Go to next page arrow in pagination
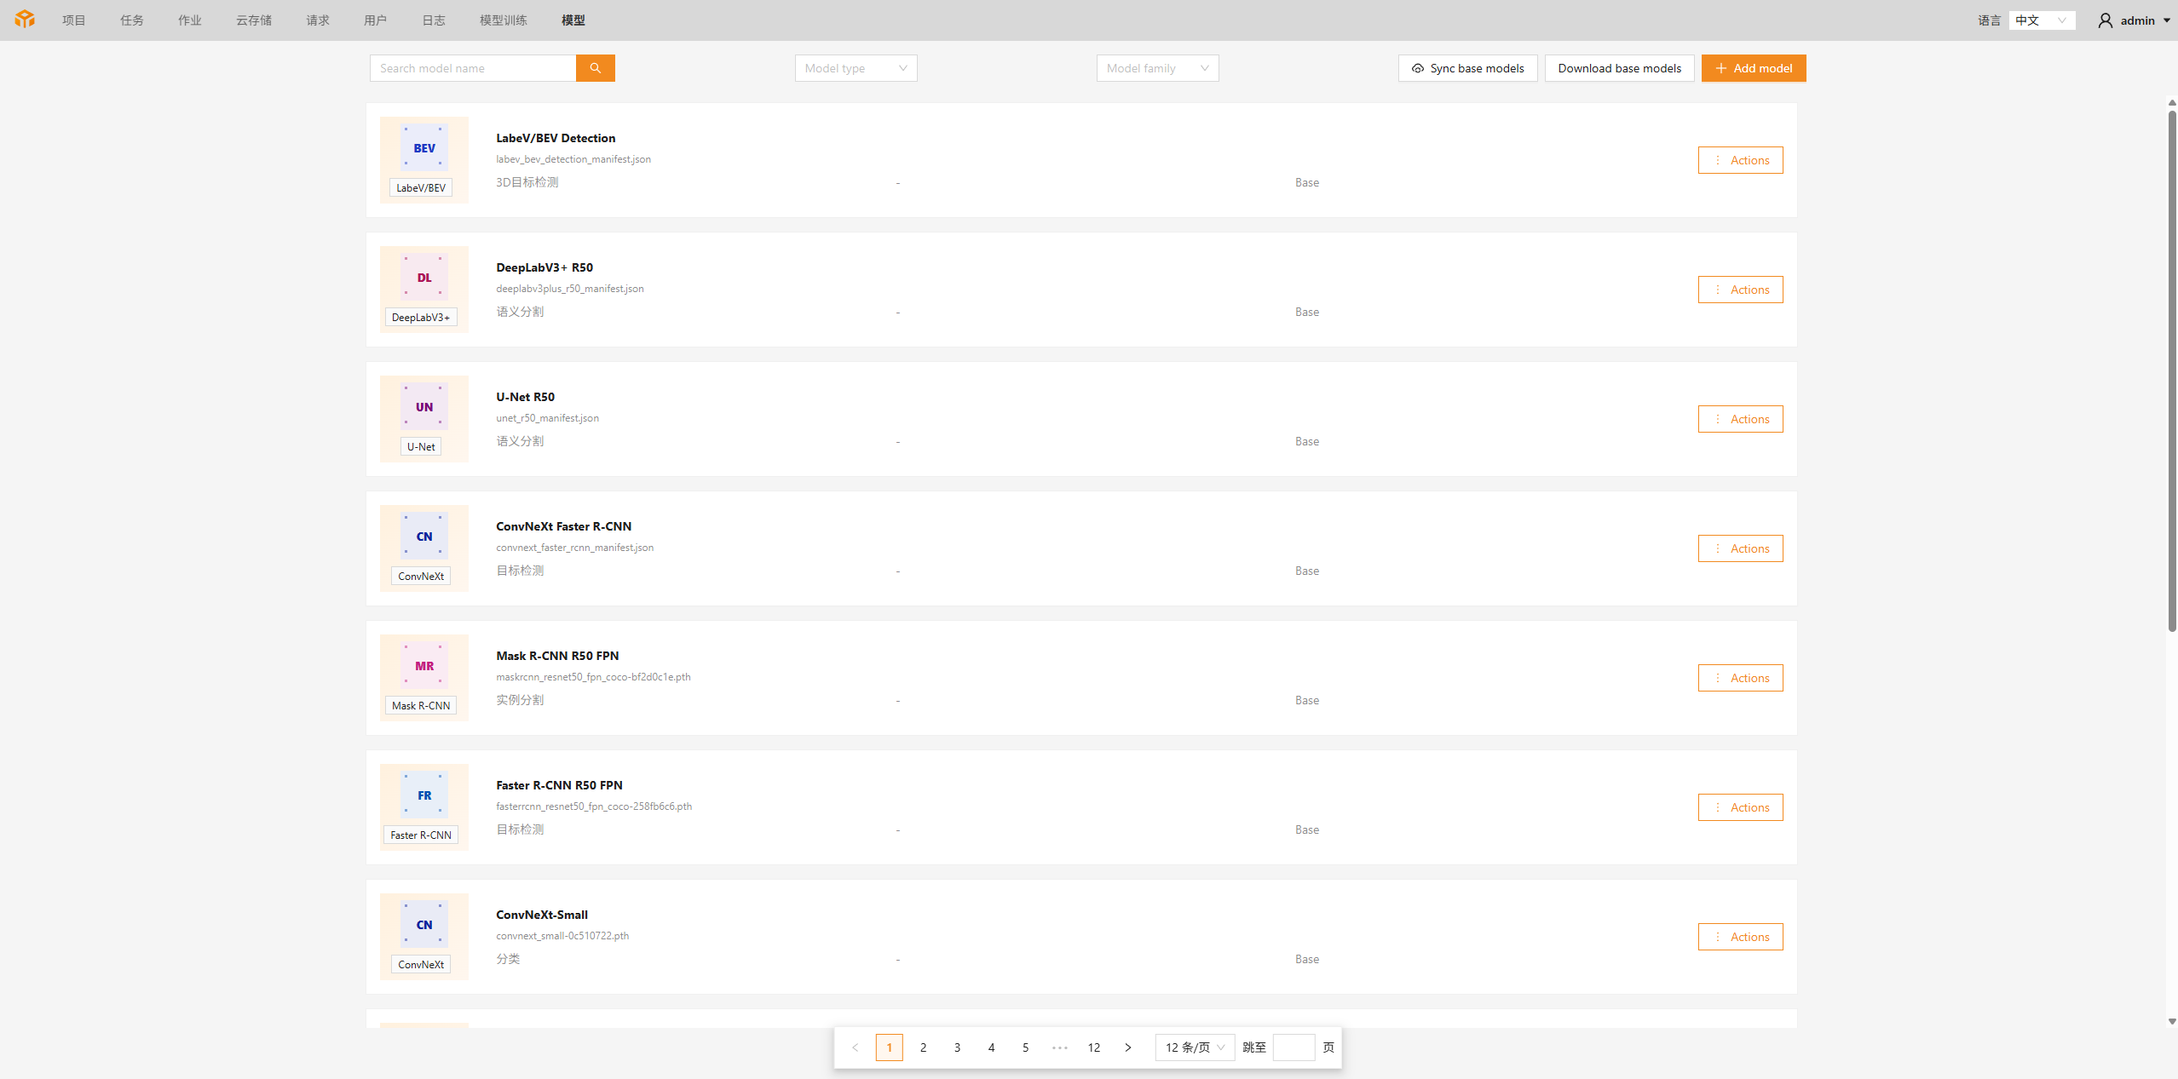Viewport: 2178px width, 1079px height. (x=1128, y=1047)
